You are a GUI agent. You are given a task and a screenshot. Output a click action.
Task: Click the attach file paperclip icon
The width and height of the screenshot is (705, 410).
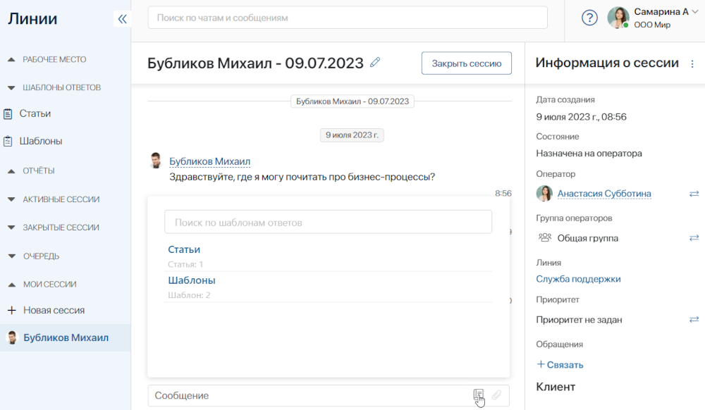point(496,395)
